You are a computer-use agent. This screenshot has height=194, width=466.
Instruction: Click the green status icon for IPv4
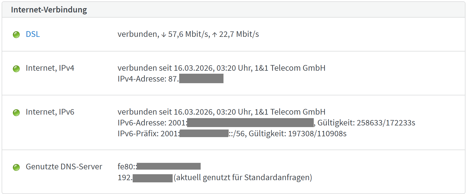point(16,69)
